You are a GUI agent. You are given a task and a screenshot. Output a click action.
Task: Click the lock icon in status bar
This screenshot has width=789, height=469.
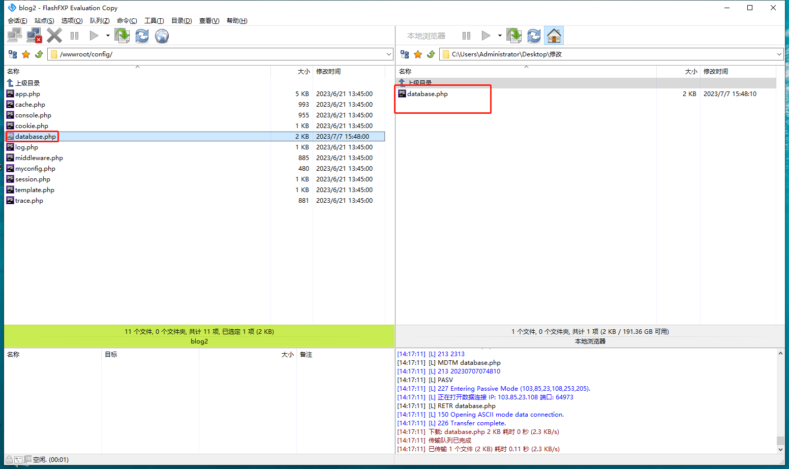(9, 459)
